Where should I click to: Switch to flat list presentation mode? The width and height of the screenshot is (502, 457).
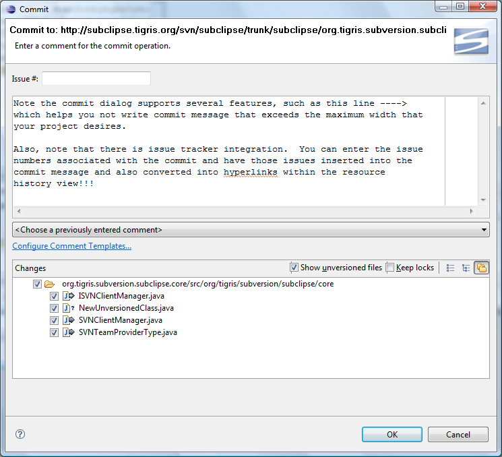point(451,268)
